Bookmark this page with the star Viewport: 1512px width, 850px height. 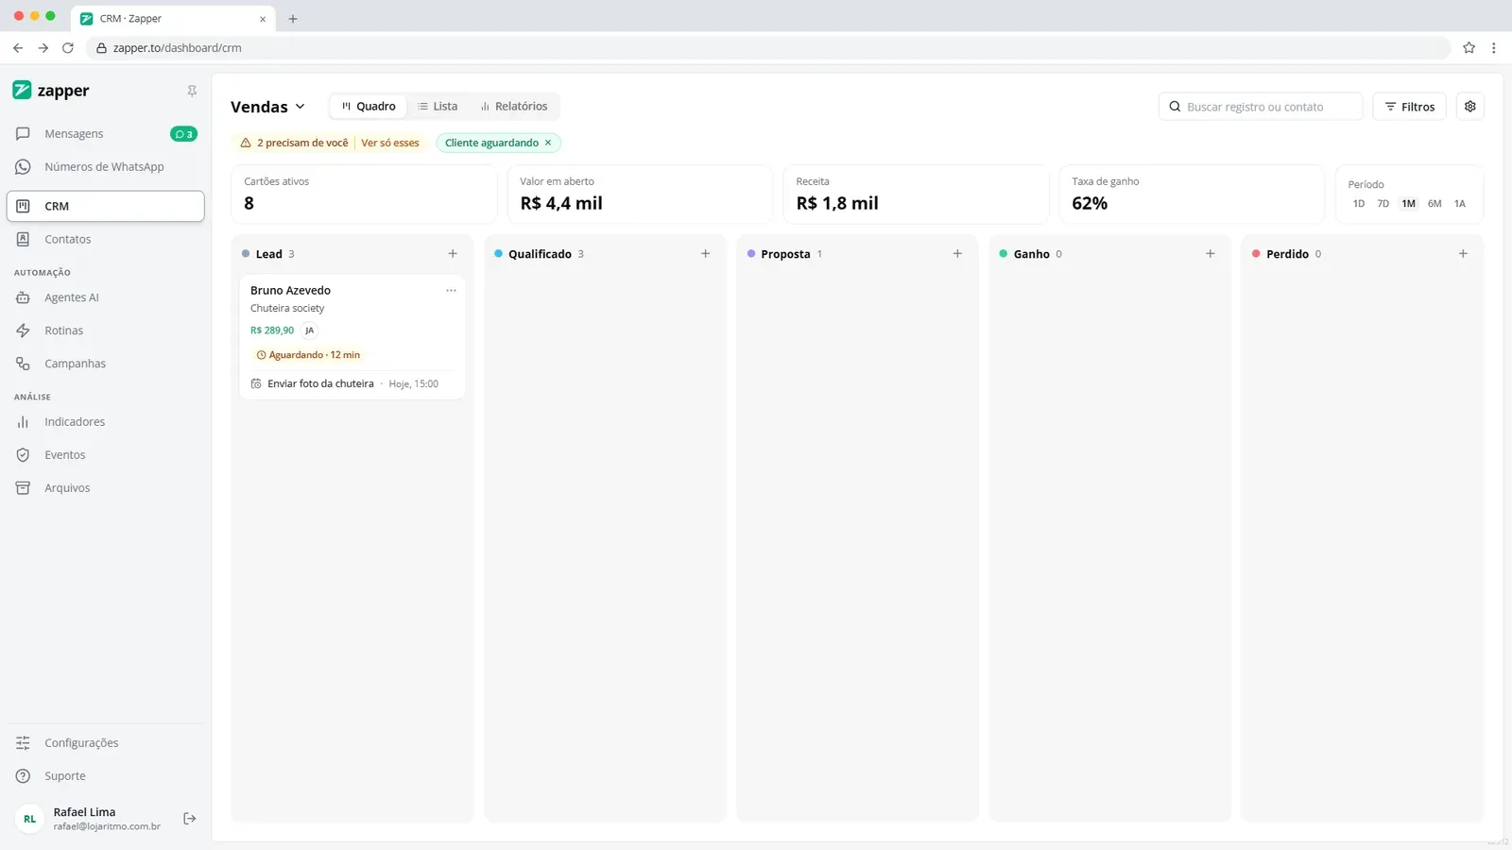1469,47
